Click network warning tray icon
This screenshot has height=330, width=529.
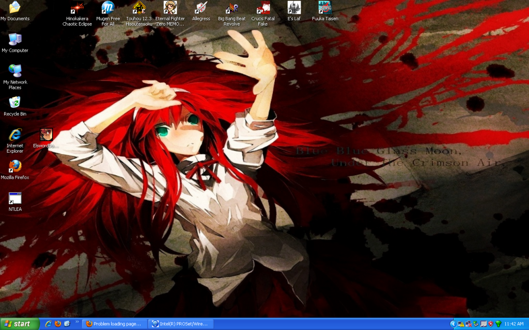[461, 324]
